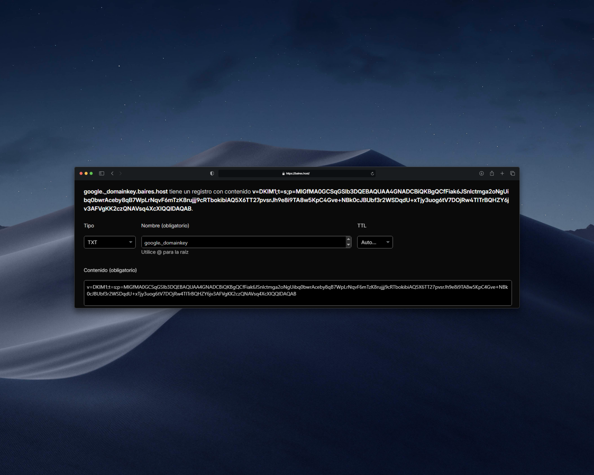Minimize the browser window with yellow button
Screen dimensions: 594x475
(86, 173)
